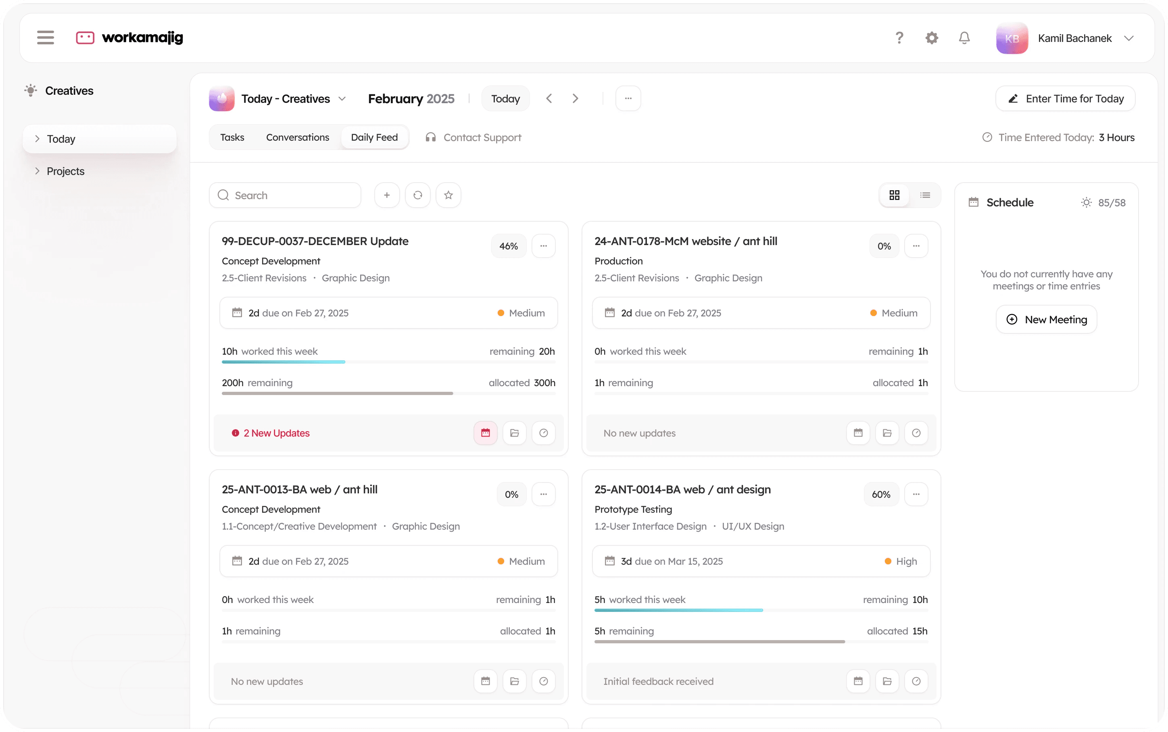Click timer icon on 25-ANT-0014 card

916,681
